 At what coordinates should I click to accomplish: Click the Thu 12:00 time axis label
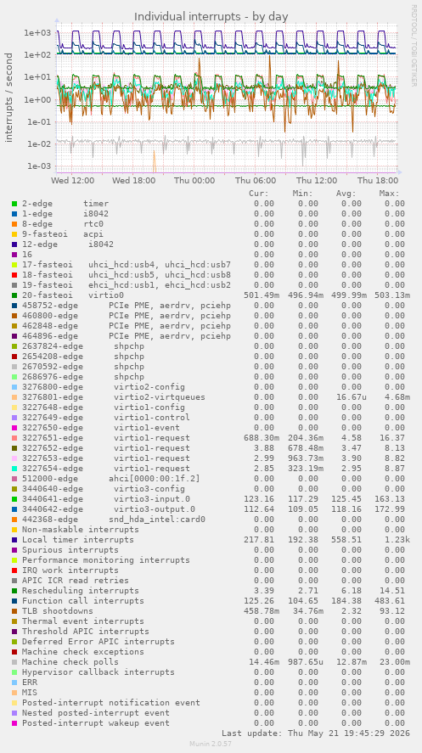tap(318, 181)
